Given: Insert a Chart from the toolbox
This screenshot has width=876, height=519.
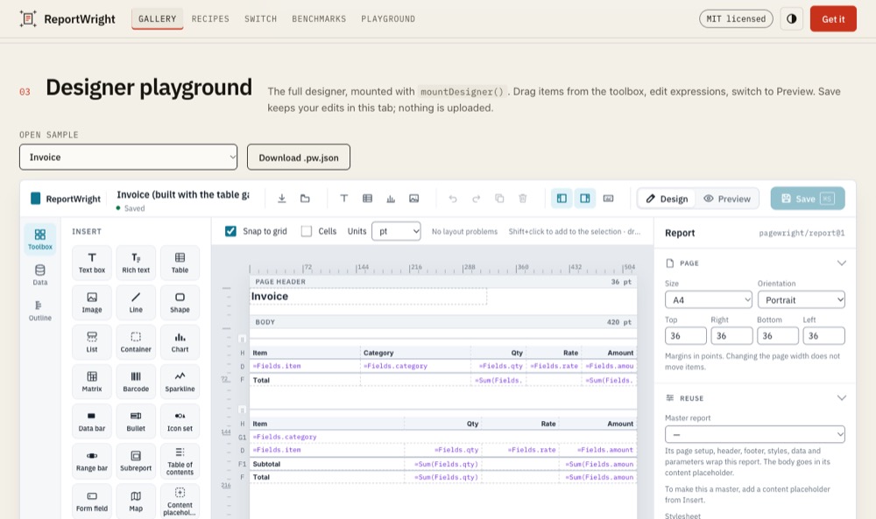Looking at the screenshot, I should click(x=180, y=342).
